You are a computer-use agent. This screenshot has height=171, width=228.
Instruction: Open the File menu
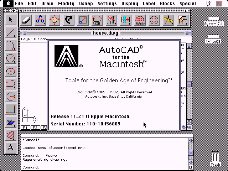(x=19, y=3)
